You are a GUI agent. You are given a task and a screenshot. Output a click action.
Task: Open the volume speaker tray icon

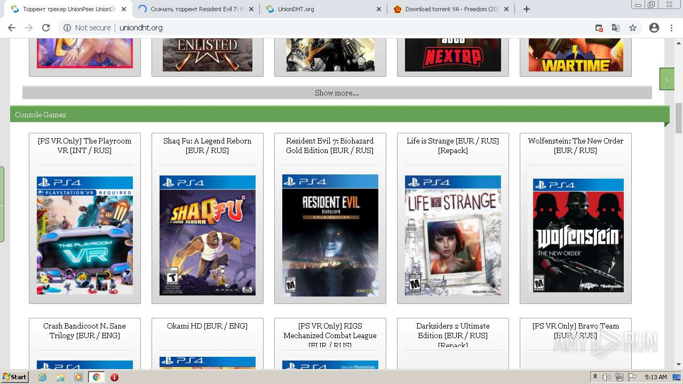(607, 377)
